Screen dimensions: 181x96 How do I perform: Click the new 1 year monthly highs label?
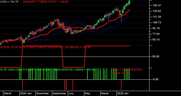point(48,70)
